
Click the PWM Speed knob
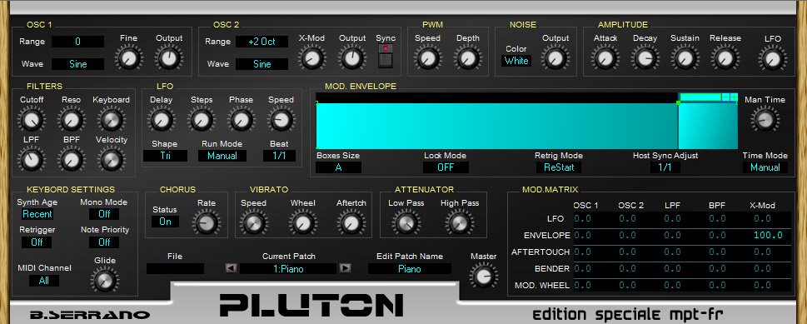(427, 57)
